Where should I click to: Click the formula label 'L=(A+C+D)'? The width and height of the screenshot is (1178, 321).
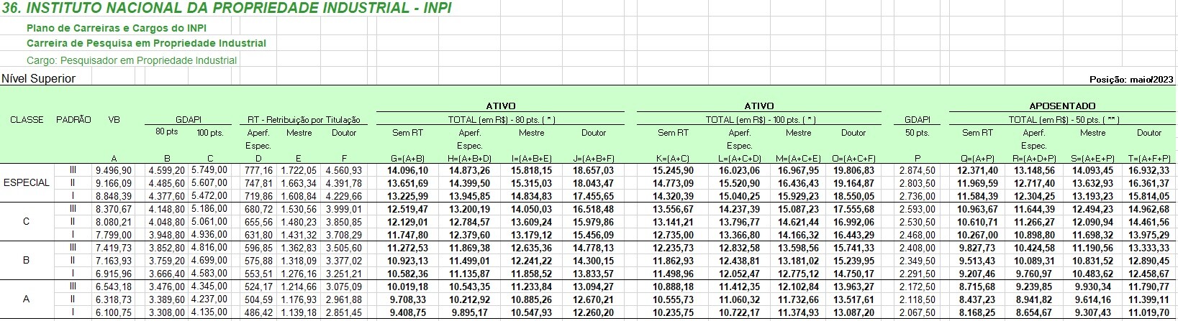point(739,159)
